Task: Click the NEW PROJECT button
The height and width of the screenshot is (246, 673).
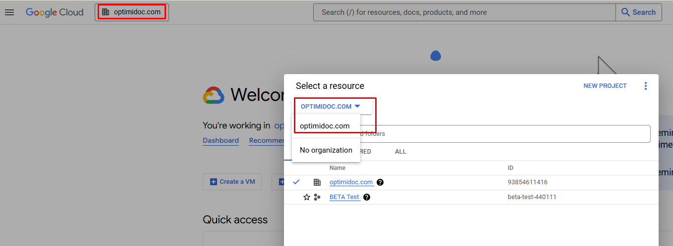Action: click(x=605, y=86)
